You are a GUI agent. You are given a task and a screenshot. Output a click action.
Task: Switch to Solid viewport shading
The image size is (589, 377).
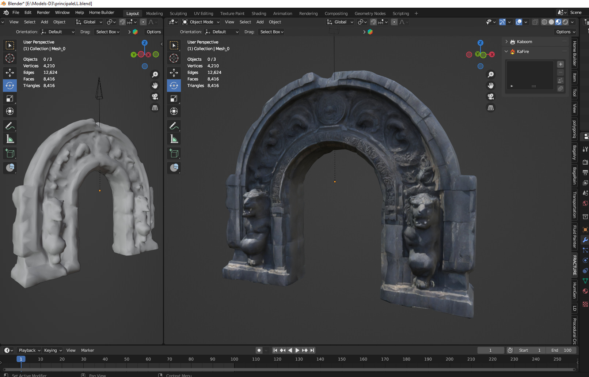coord(551,22)
